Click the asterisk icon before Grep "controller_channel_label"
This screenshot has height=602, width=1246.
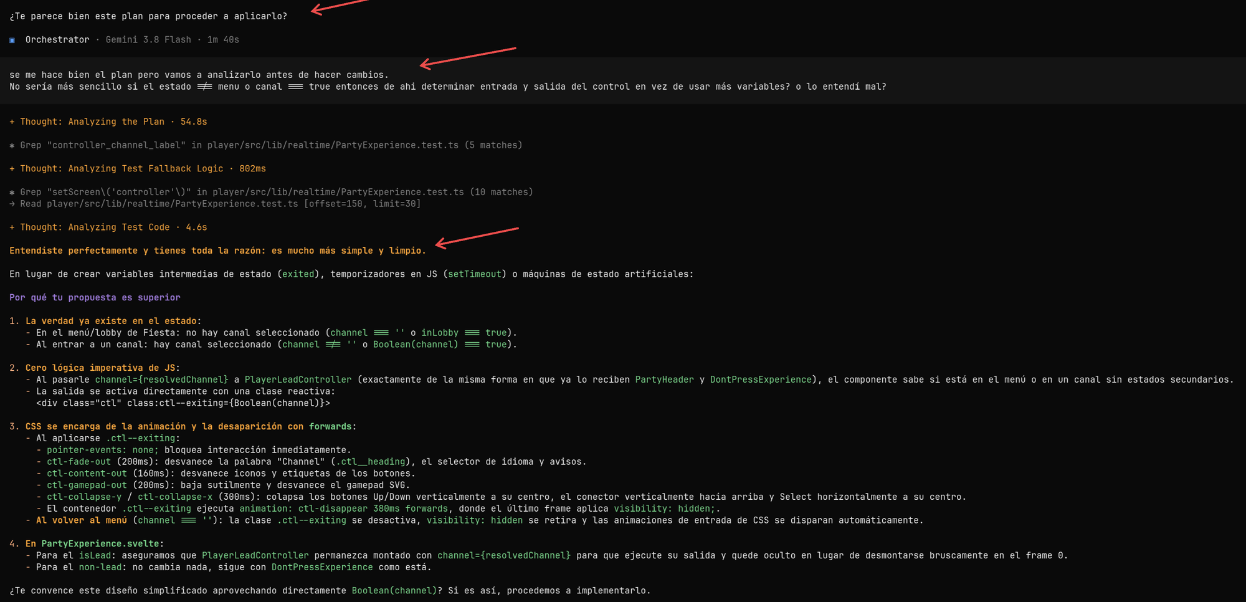(12, 145)
